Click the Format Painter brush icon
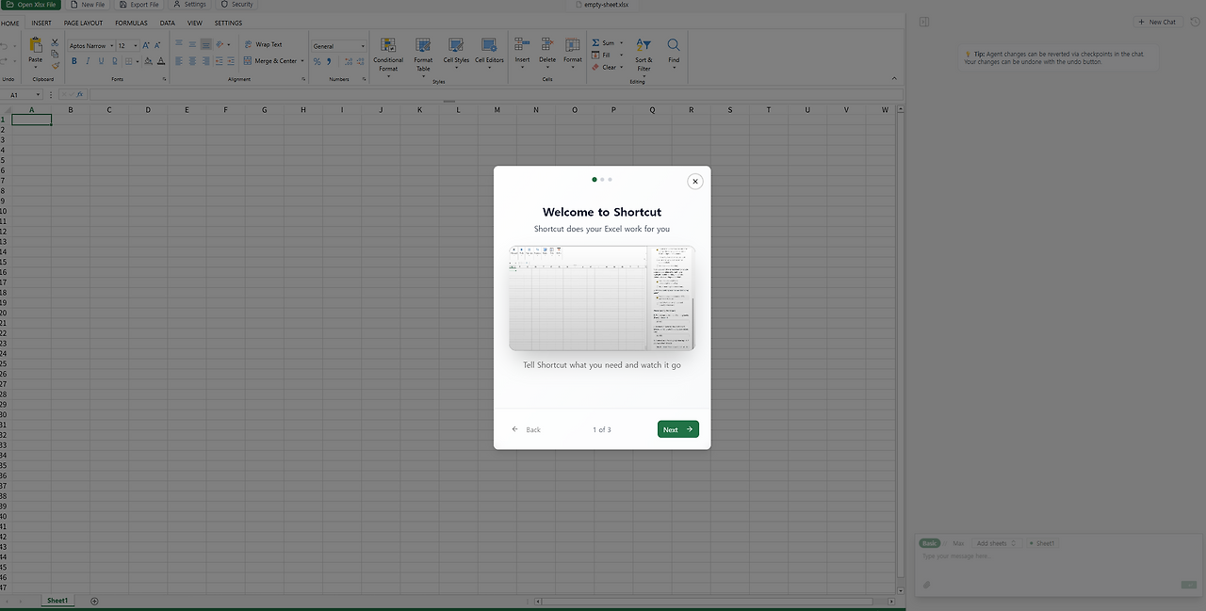1206x611 pixels. (55, 65)
